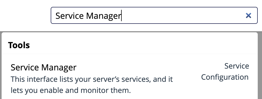262x99 pixels.
Task: Select the Service Configuration category label
Action: pos(225,72)
